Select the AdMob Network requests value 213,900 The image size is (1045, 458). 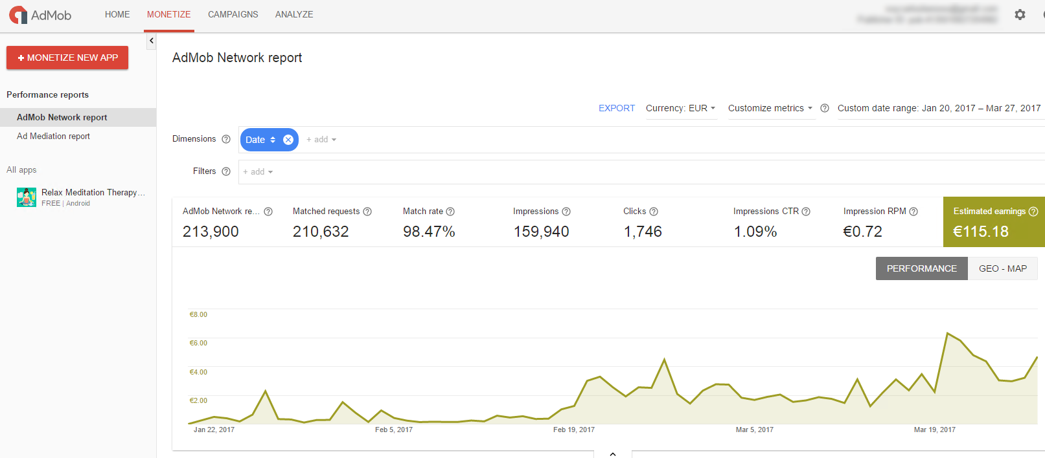click(211, 232)
